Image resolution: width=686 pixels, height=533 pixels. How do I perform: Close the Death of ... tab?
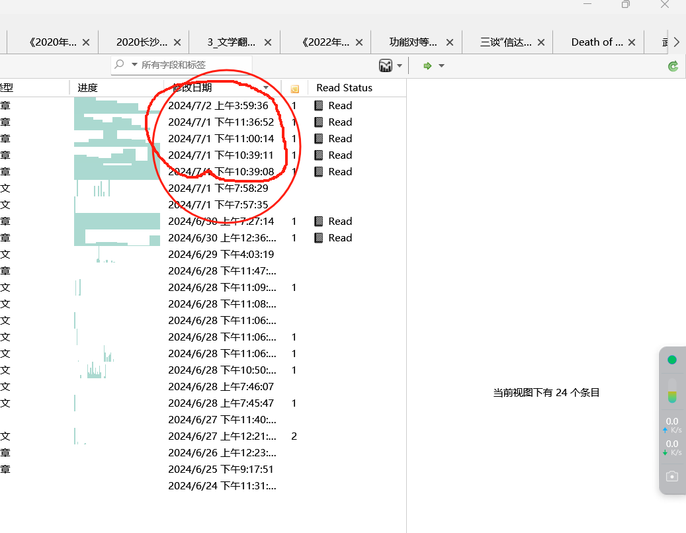click(632, 42)
